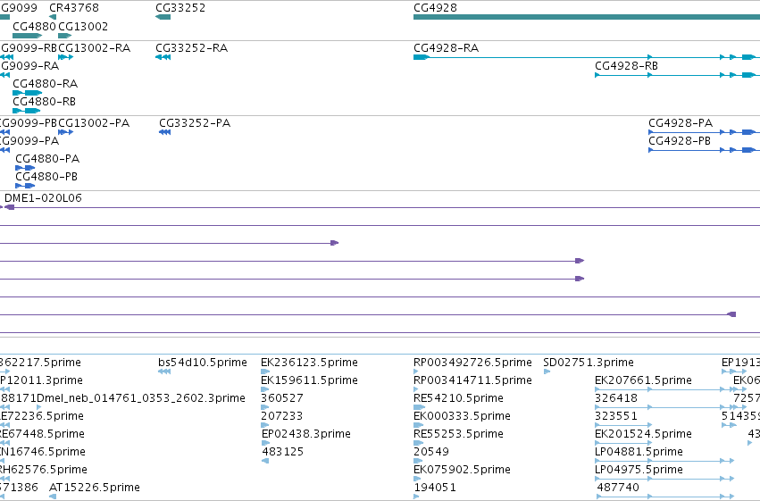Select the CG4880-PB protein label

46,177
